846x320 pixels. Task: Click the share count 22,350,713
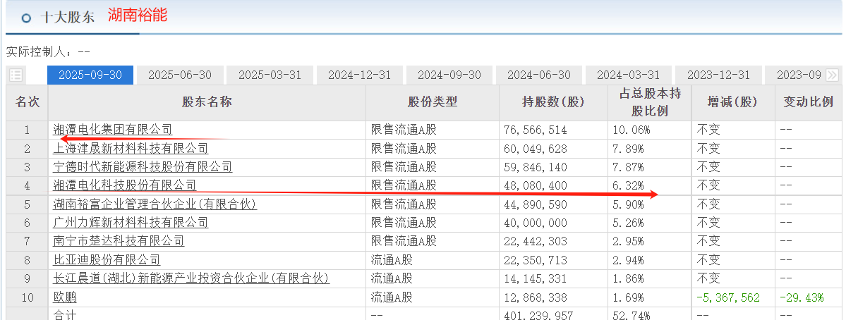tap(536, 260)
